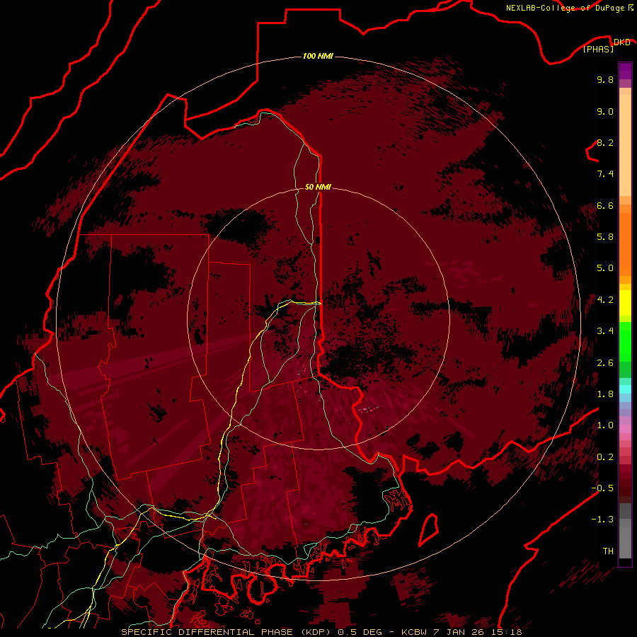Click the 1.8 scale value
The height and width of the screenshot is (637, 637).
point(605,394)
